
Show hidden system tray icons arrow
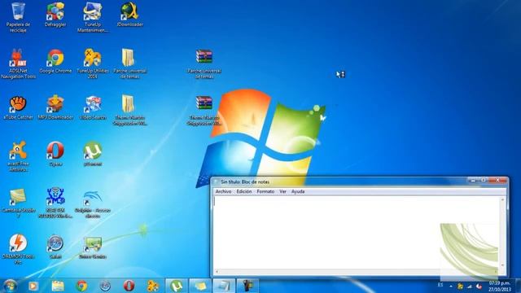coord(451,286)
